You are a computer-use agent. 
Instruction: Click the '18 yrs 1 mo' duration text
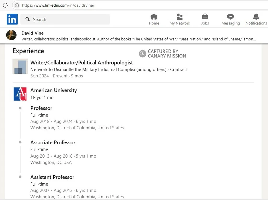(x=42, y=97)
